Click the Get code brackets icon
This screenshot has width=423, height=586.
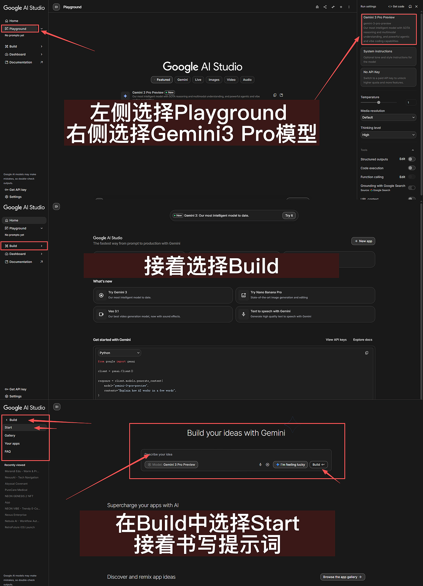click(x=390, y=6)
